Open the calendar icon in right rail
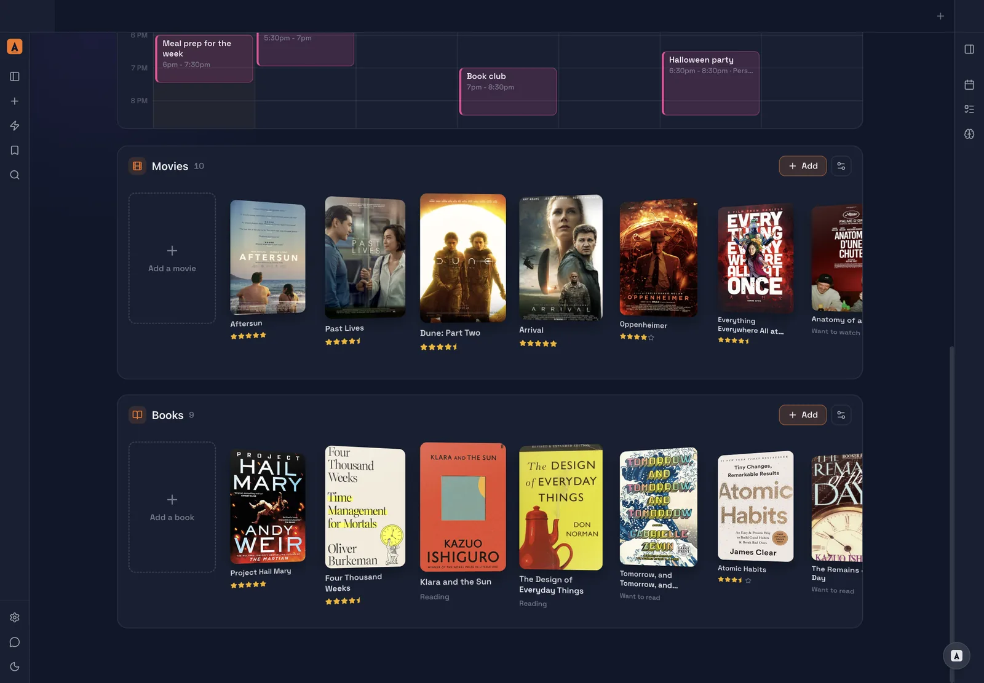Image resolution: width=984 pixels, height=683 pixels. 969,85
